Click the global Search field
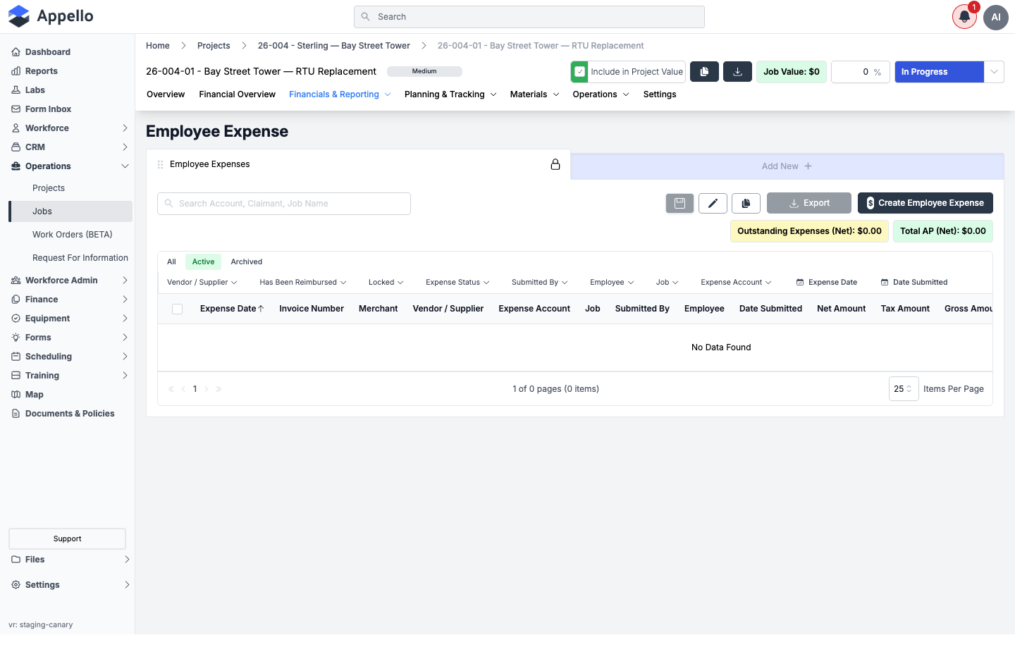1015x647 pixels. (x=529, y=17)
